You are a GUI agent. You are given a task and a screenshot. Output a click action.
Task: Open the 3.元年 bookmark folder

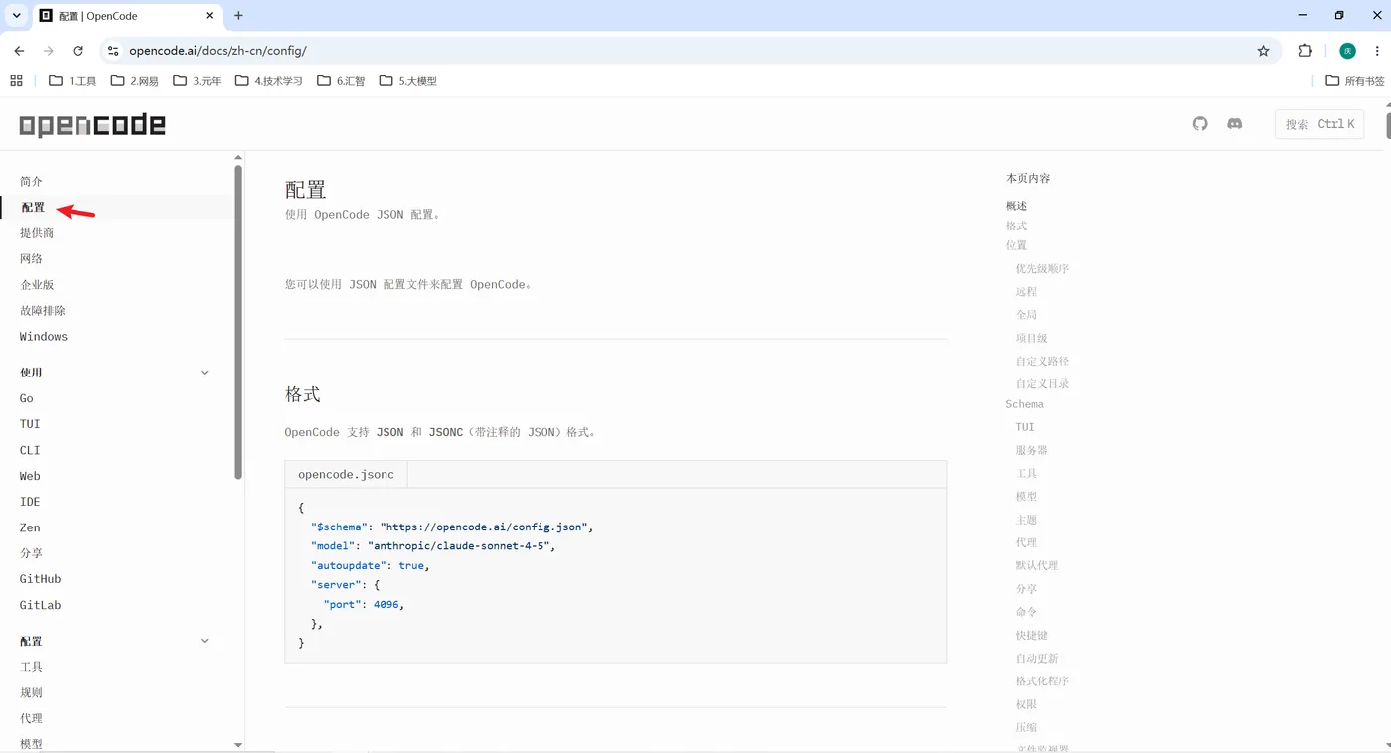pos(197,81)
